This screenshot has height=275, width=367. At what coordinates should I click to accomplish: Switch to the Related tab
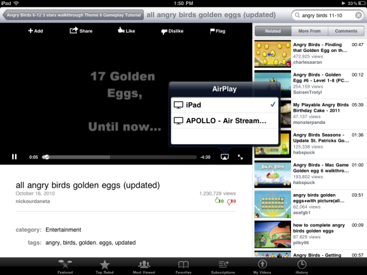[273, 31]
